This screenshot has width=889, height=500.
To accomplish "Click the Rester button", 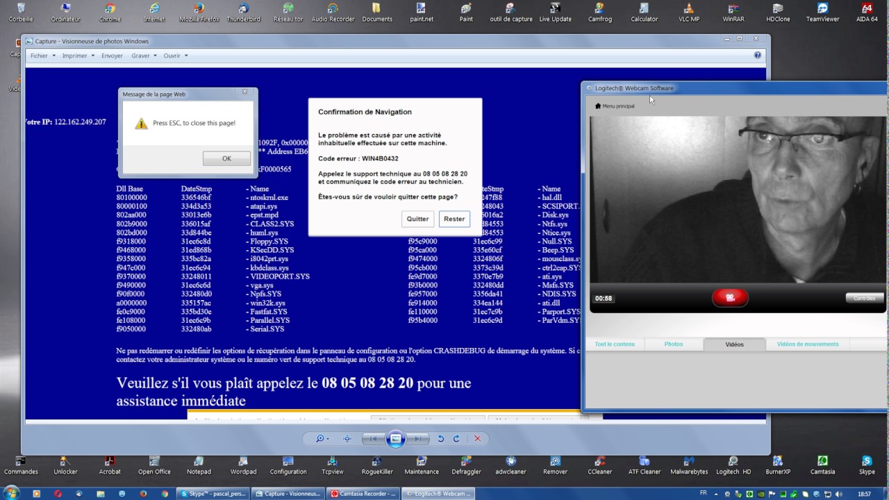I will pos(454,219).
